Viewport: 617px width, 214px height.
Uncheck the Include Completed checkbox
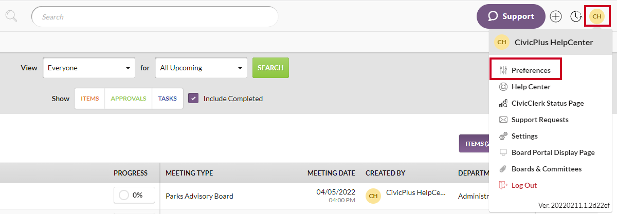(x=193, y=98)
